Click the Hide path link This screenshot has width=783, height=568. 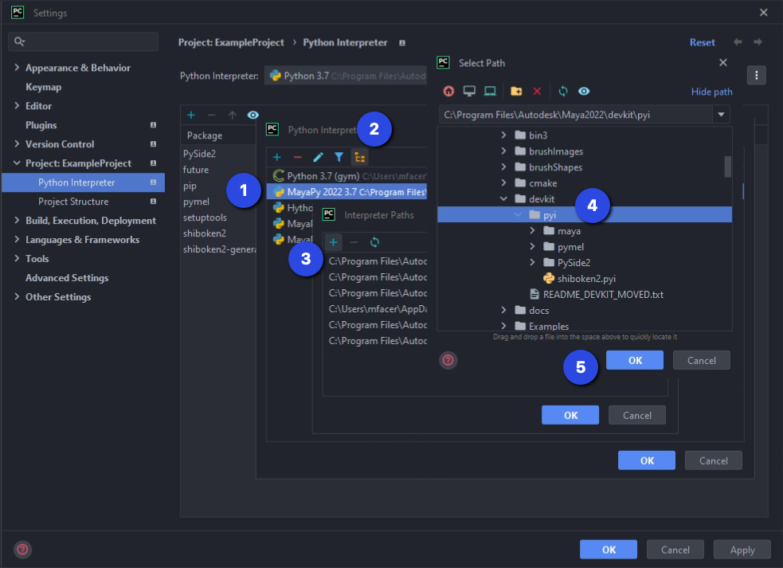[x=711, y=92]
